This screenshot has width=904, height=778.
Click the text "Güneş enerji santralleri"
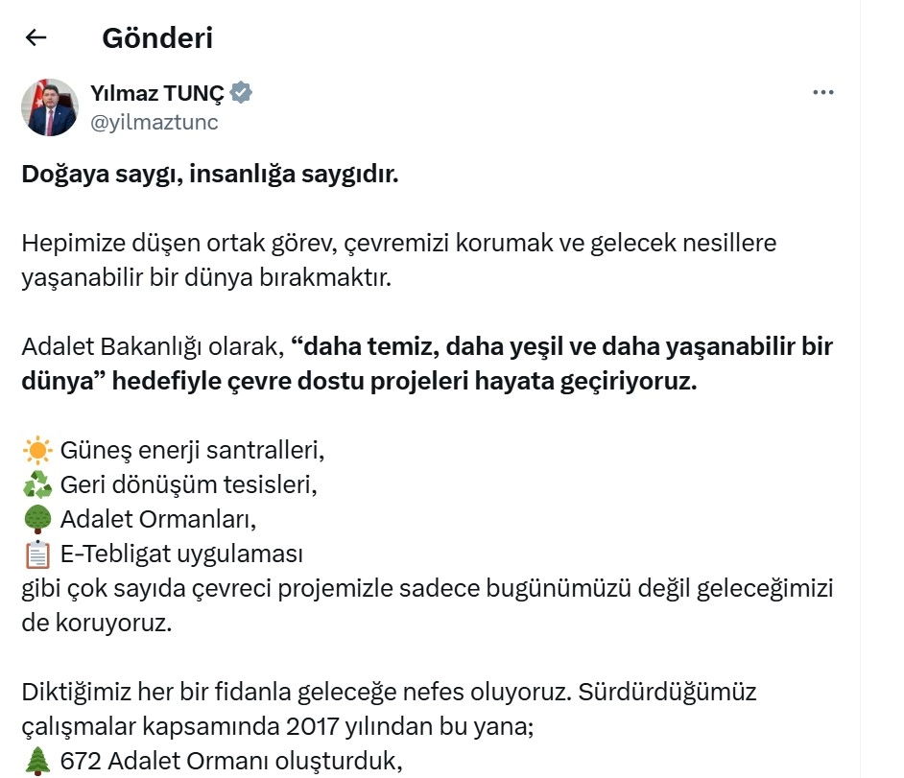click(186, 449)
